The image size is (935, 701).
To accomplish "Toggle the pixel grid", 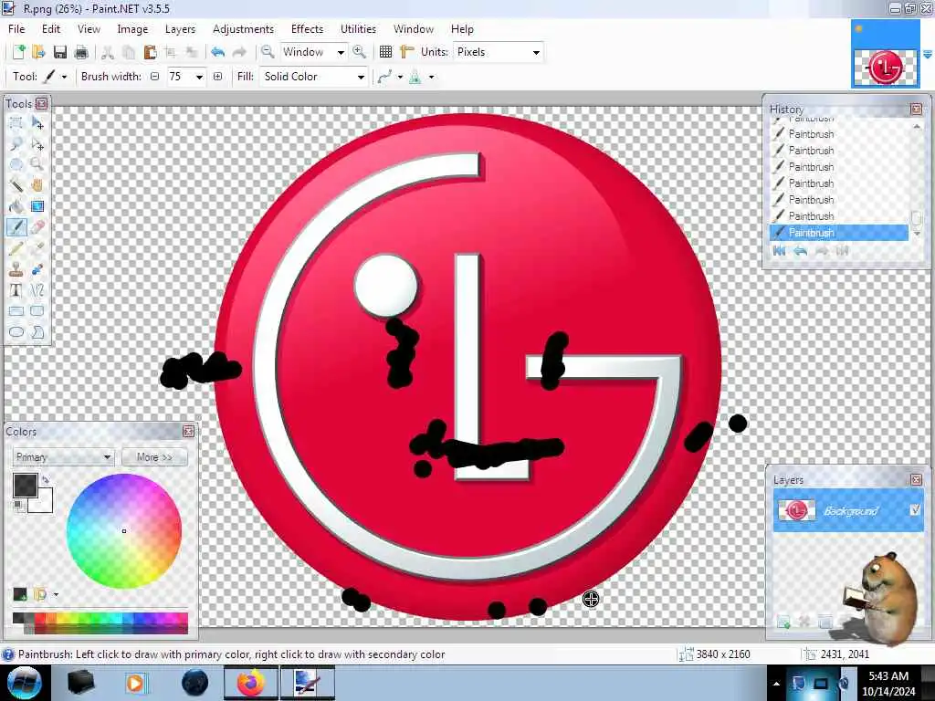I will click(386, 52).
